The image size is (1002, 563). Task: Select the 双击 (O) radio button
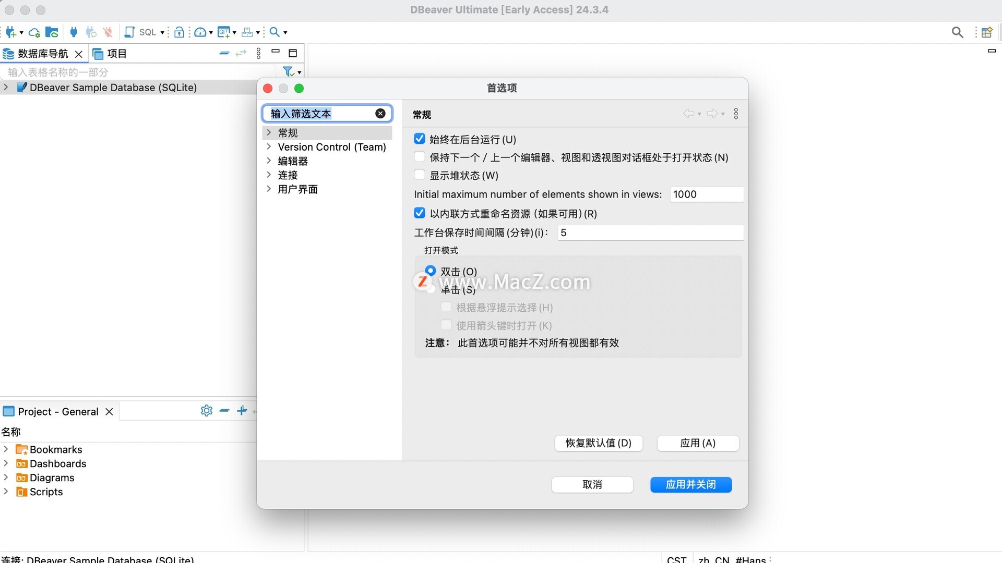[431, 271]
